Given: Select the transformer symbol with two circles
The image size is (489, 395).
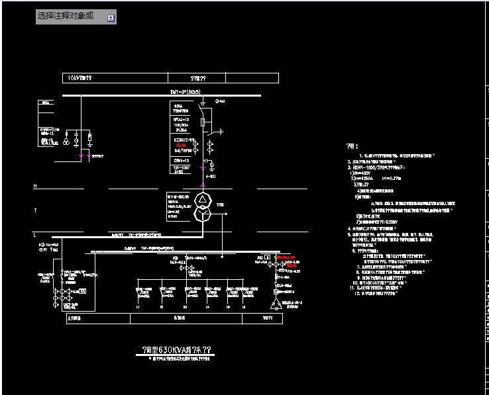Looking at the screenshot, I should [203, 207].
